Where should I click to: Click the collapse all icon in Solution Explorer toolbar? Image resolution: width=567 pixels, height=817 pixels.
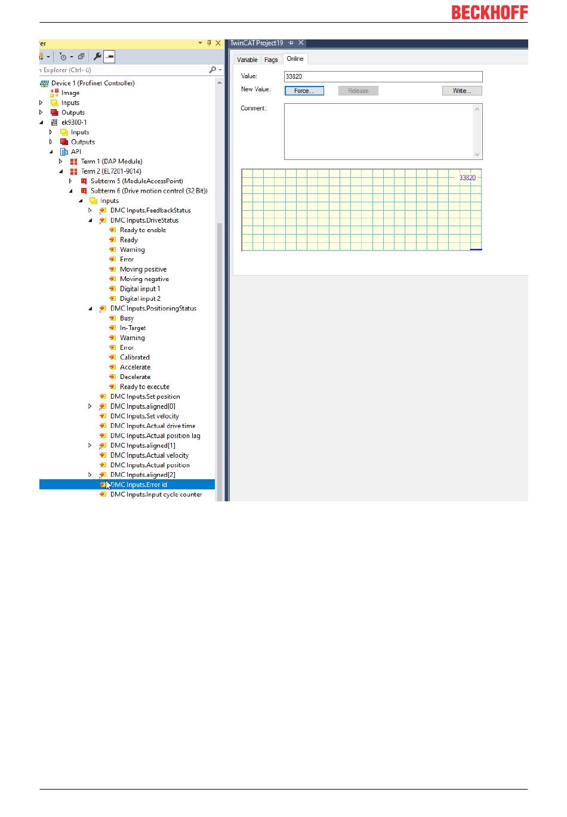(x=81, y=57)
